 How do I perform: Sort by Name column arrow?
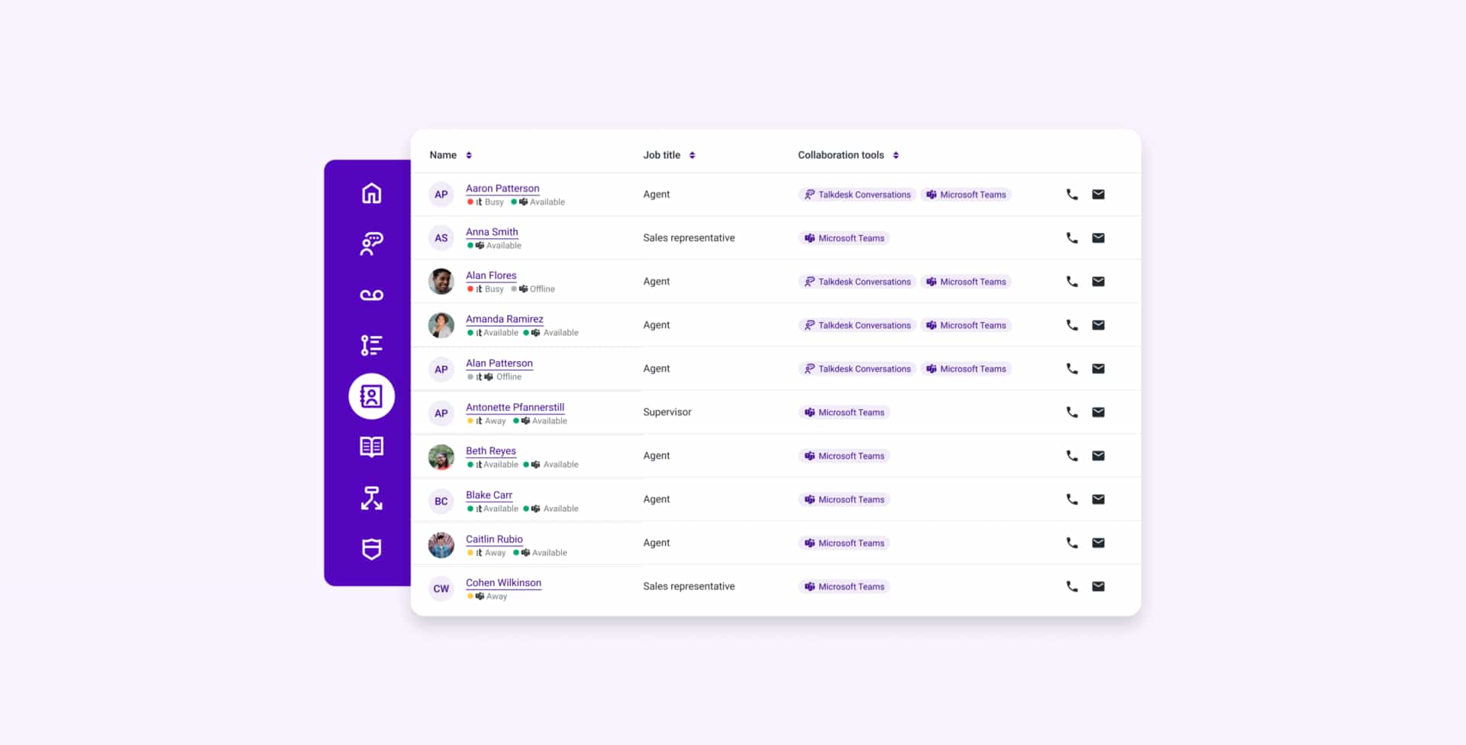tap(469, 155)
